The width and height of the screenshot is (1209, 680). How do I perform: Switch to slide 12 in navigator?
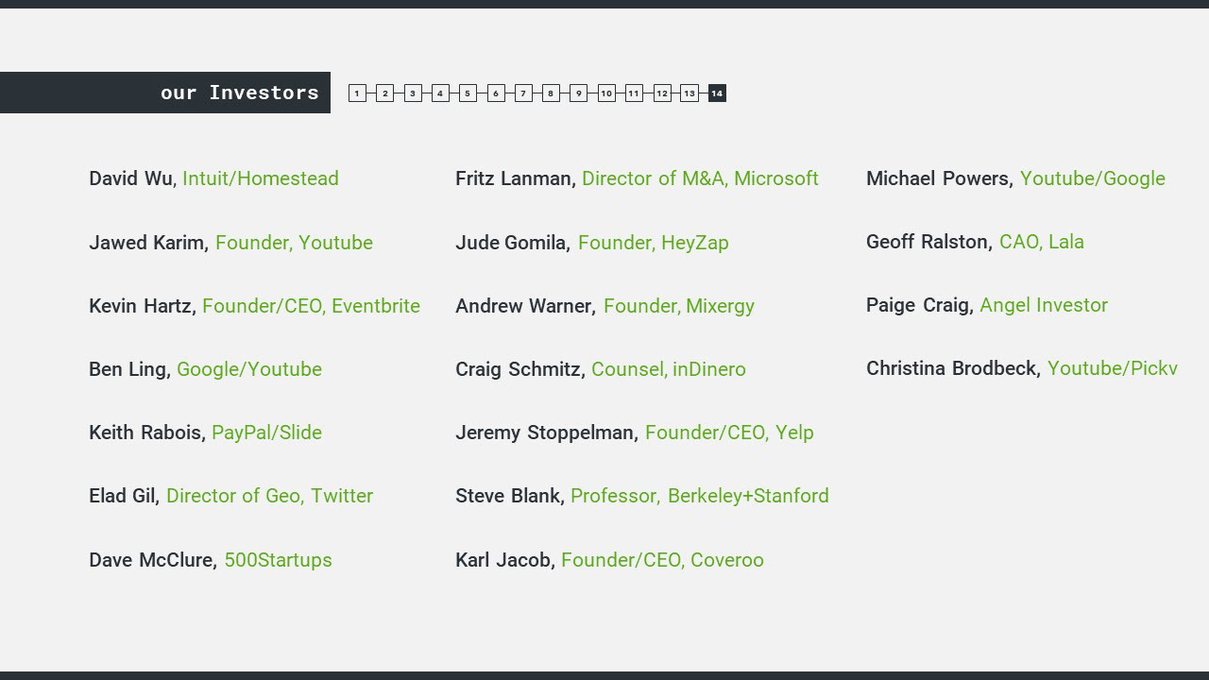pos(662,93)
